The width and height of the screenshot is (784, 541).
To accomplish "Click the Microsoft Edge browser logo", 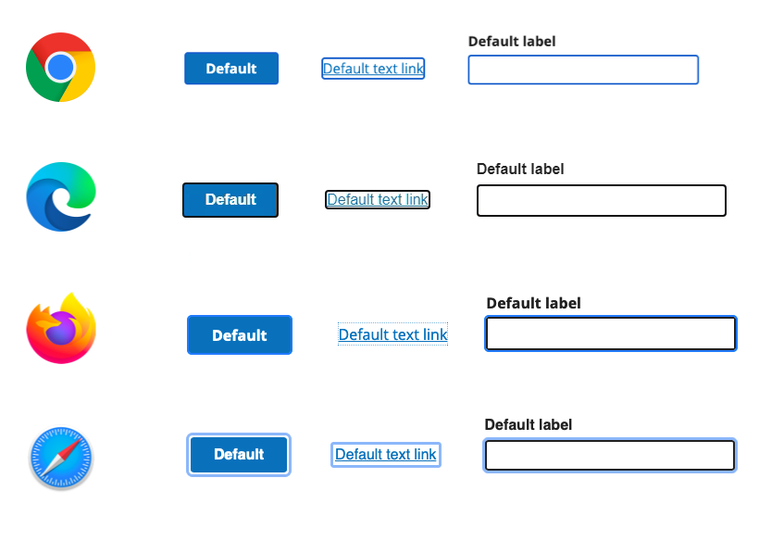I will coord(60,196).
